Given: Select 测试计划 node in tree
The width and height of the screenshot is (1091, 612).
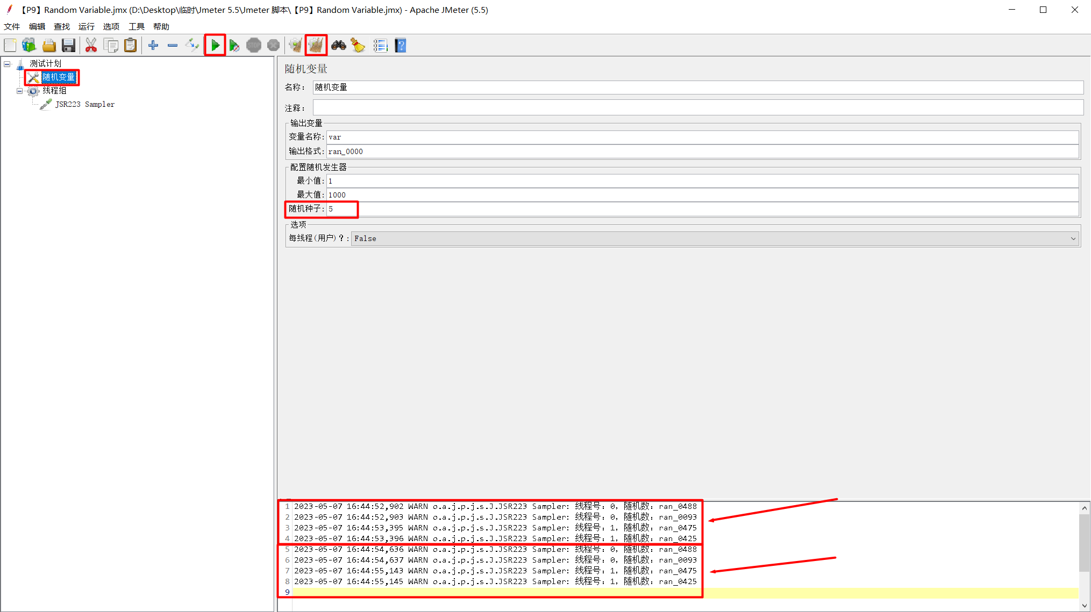Looking at the screenshot, I should [45, 63].
